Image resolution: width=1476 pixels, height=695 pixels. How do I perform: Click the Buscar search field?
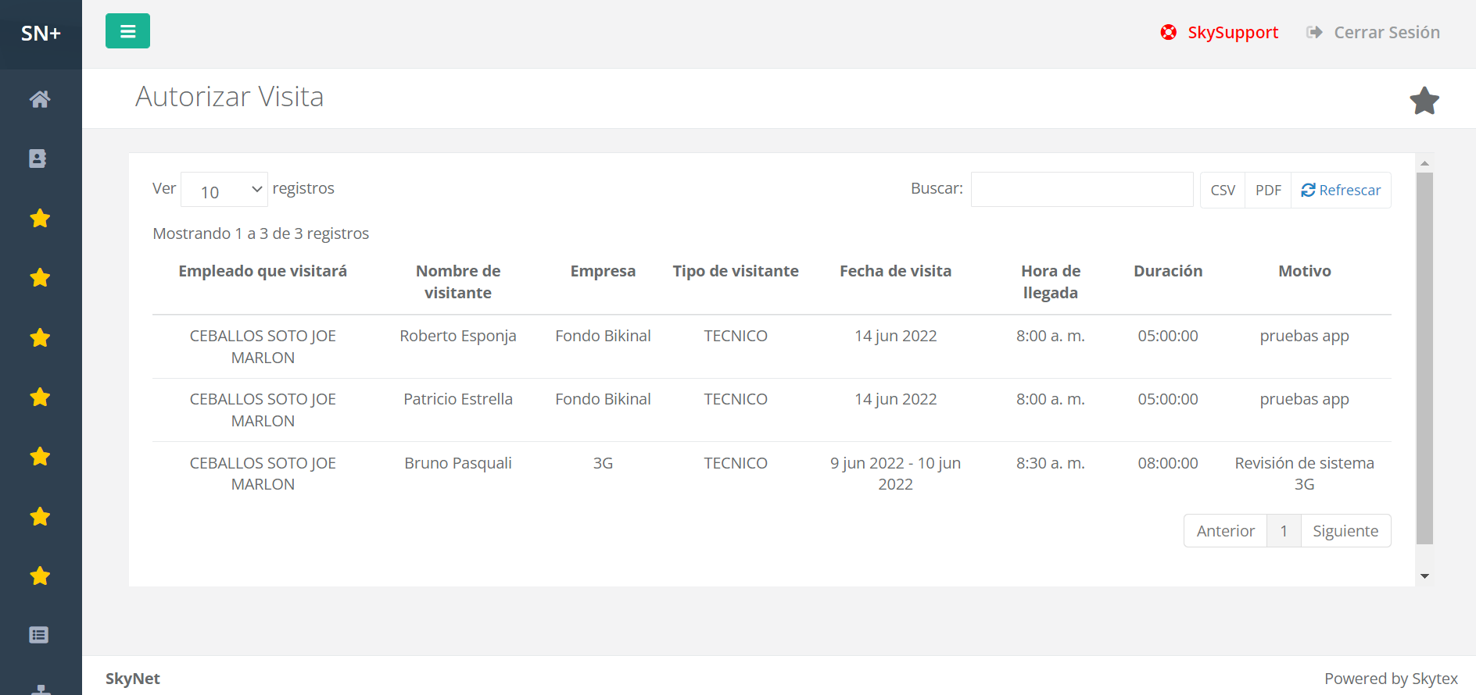1082,190
